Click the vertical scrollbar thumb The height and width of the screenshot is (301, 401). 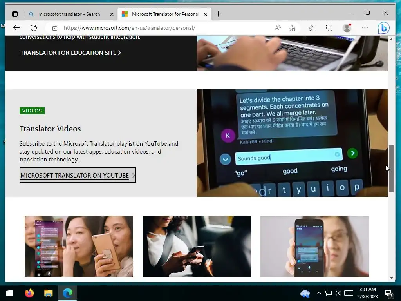391,169
